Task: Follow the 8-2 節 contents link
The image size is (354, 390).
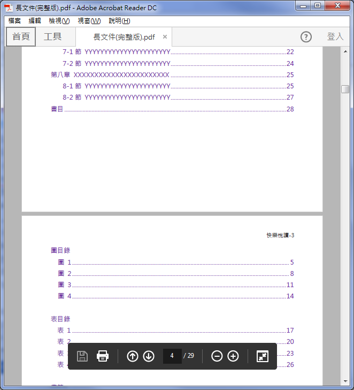Action: [x=178, y=97]
